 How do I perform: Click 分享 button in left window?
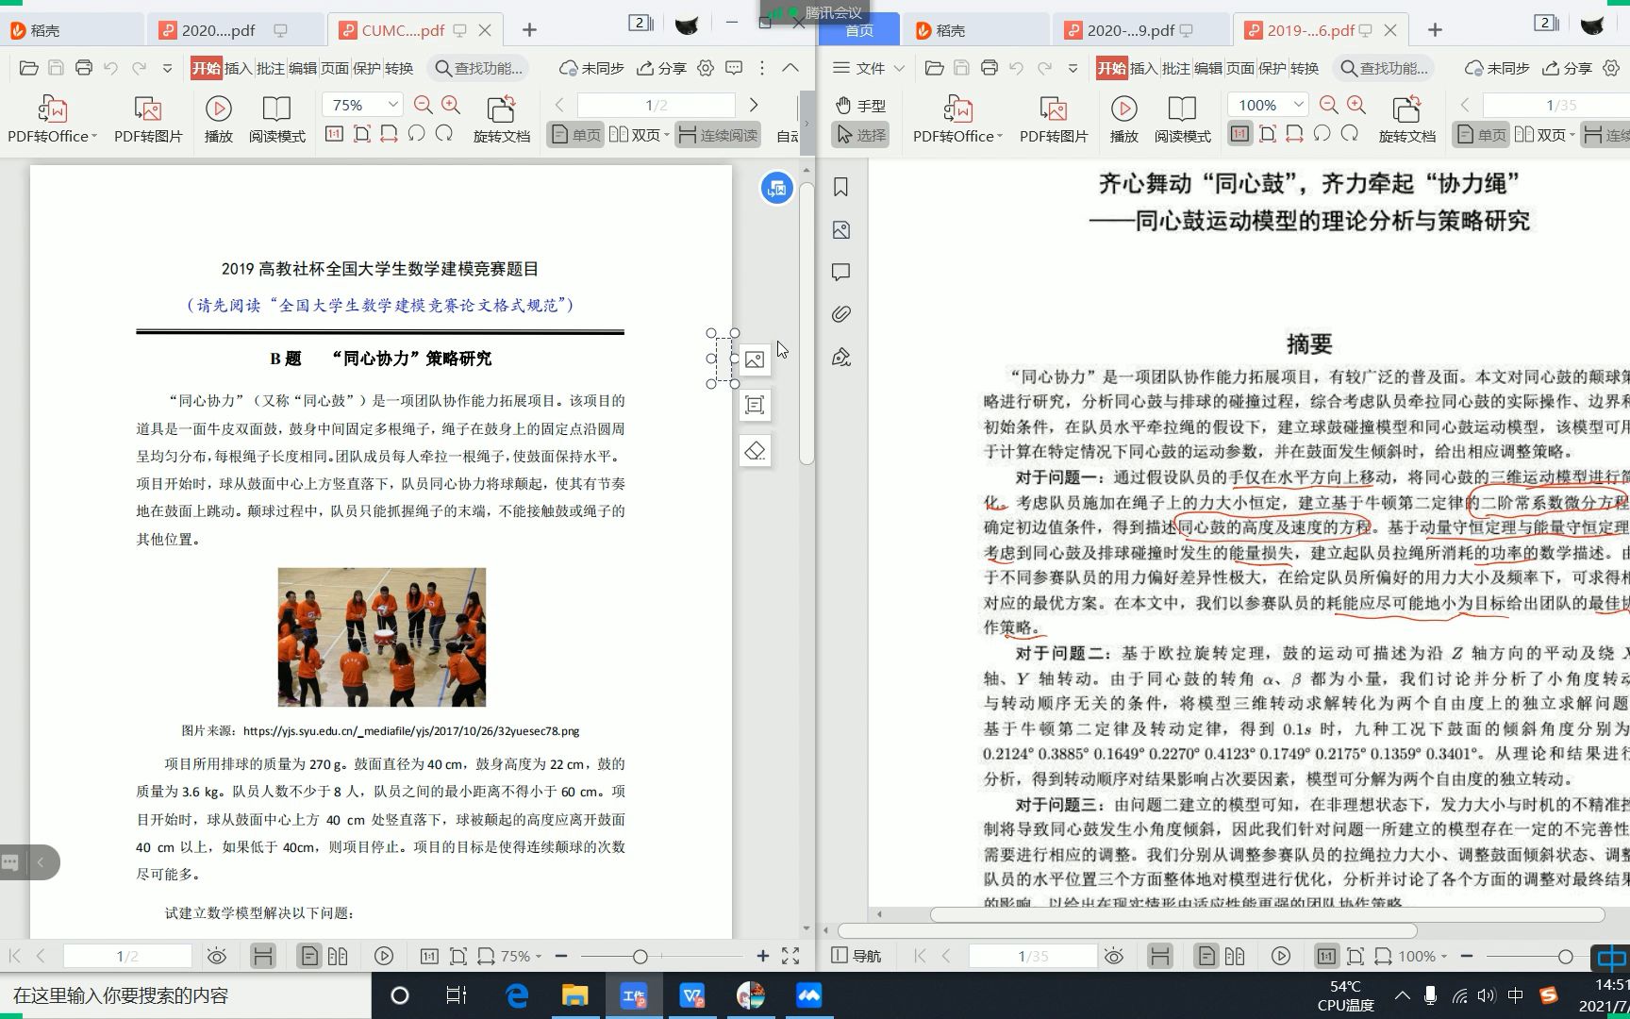(x=662, y=68)
